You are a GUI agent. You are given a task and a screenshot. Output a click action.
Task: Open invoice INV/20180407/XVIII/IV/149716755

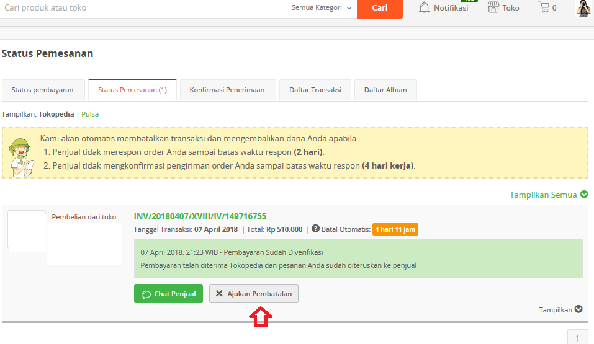click(200, 216)
